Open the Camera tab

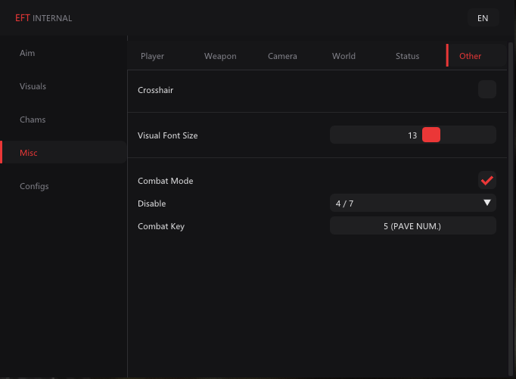click(x=282, y=56)
